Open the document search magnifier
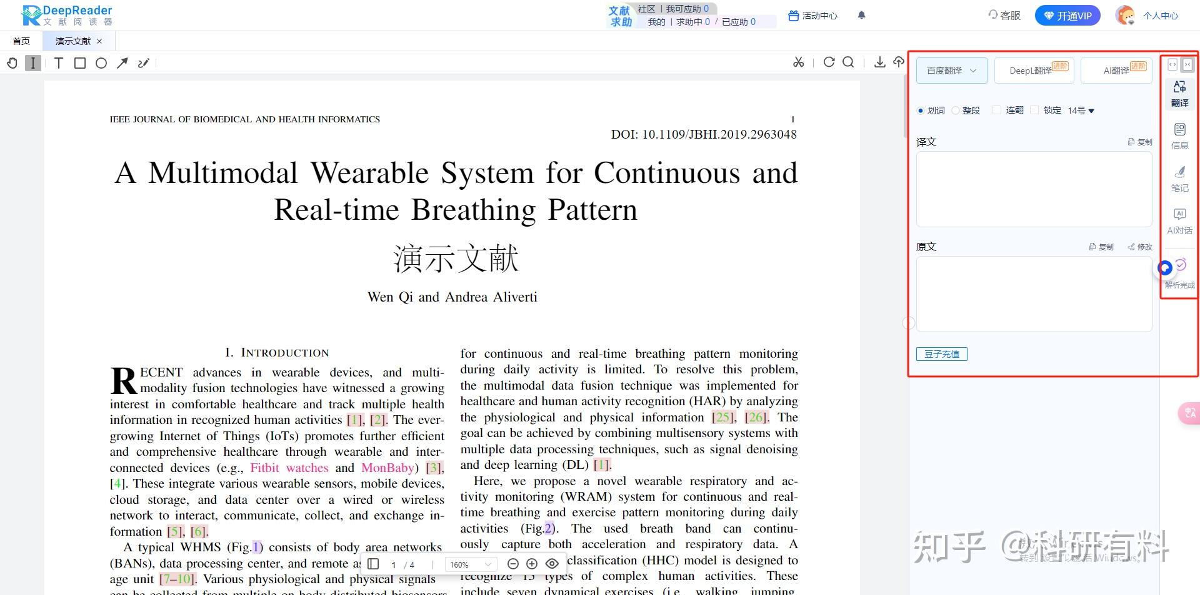Image resolution: width=1200 pixels, height=595 pixels. pos(848,62)
